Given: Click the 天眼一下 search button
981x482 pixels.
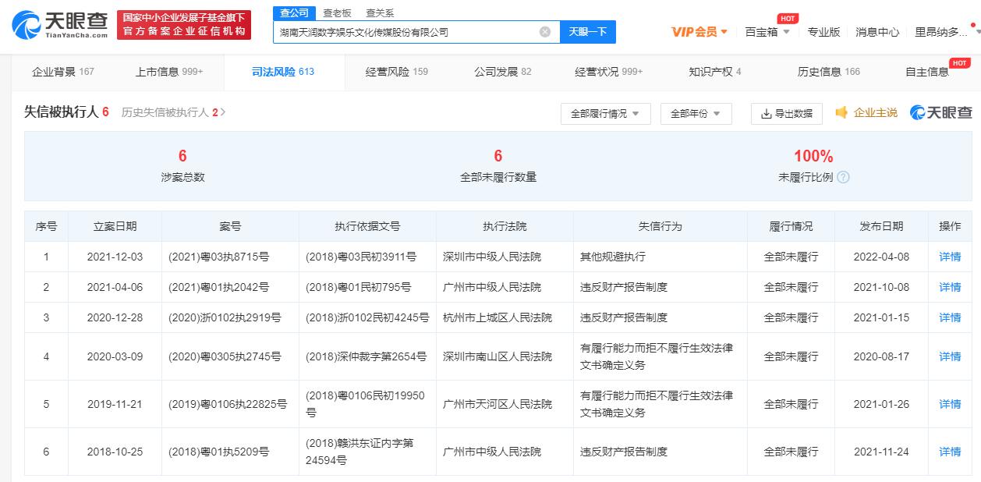Looking at the screenshot, I should click(588, 32).
